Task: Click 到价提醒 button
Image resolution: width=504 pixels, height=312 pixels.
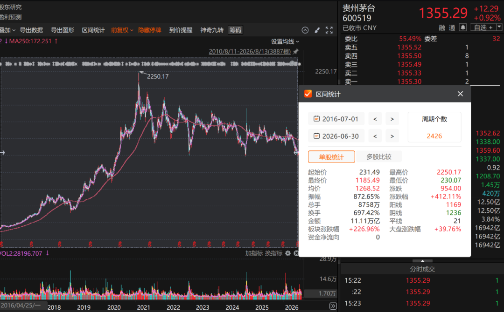Action: point(181,30)
